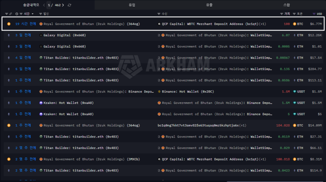This screenshot has height=182, width=326.
Task: Click the value 0.00867 ETH amount
Action: click(283, 57)
